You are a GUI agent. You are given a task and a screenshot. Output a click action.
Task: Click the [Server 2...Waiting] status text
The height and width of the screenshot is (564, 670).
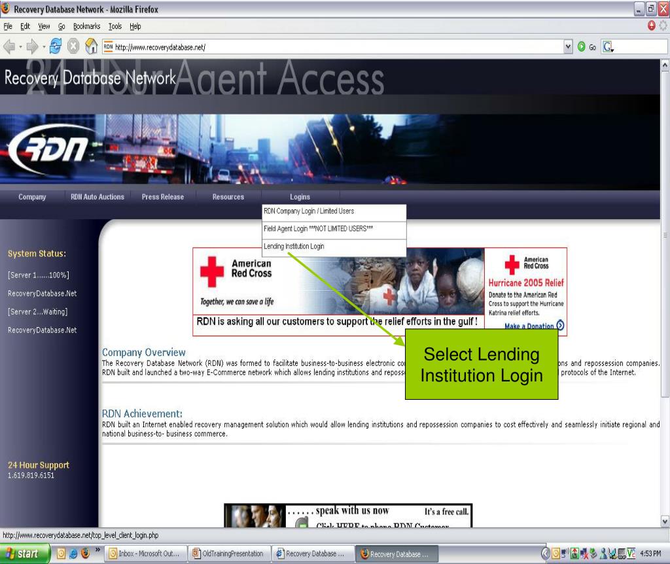click(x=37, y=312)
